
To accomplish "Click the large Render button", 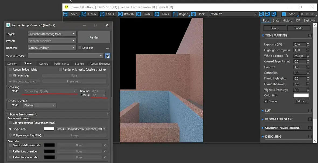I will [x=94, y=37].
